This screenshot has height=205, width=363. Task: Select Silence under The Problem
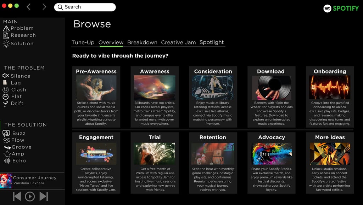coord(20,76)
